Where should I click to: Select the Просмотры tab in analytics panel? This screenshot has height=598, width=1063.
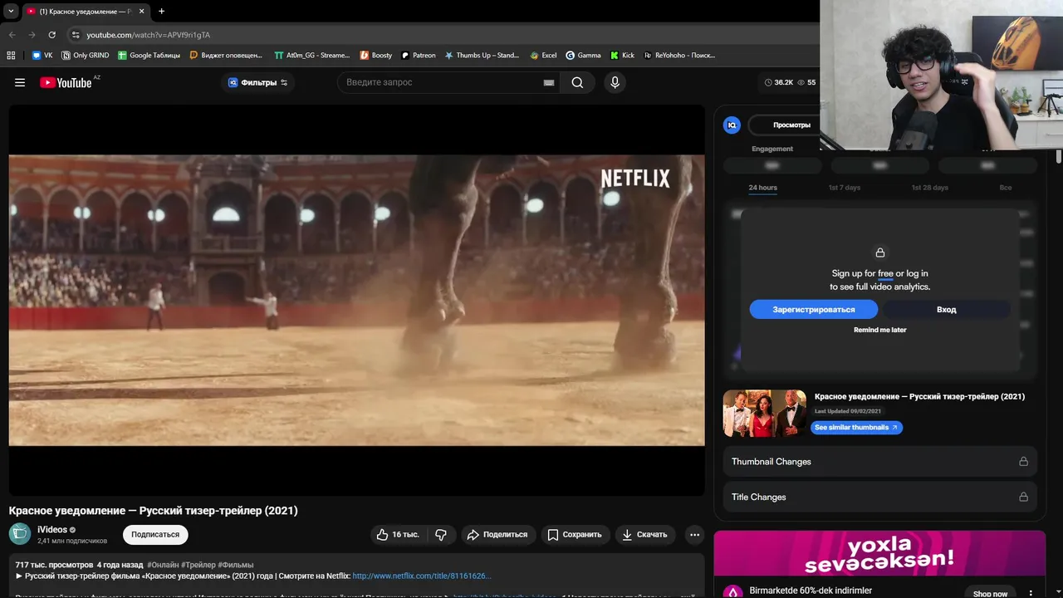[791, 125]
